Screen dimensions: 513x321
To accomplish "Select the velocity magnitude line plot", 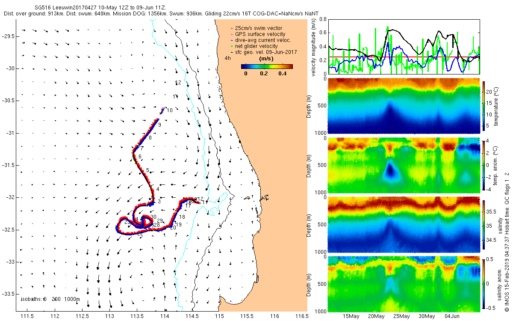I will [404, 46].
